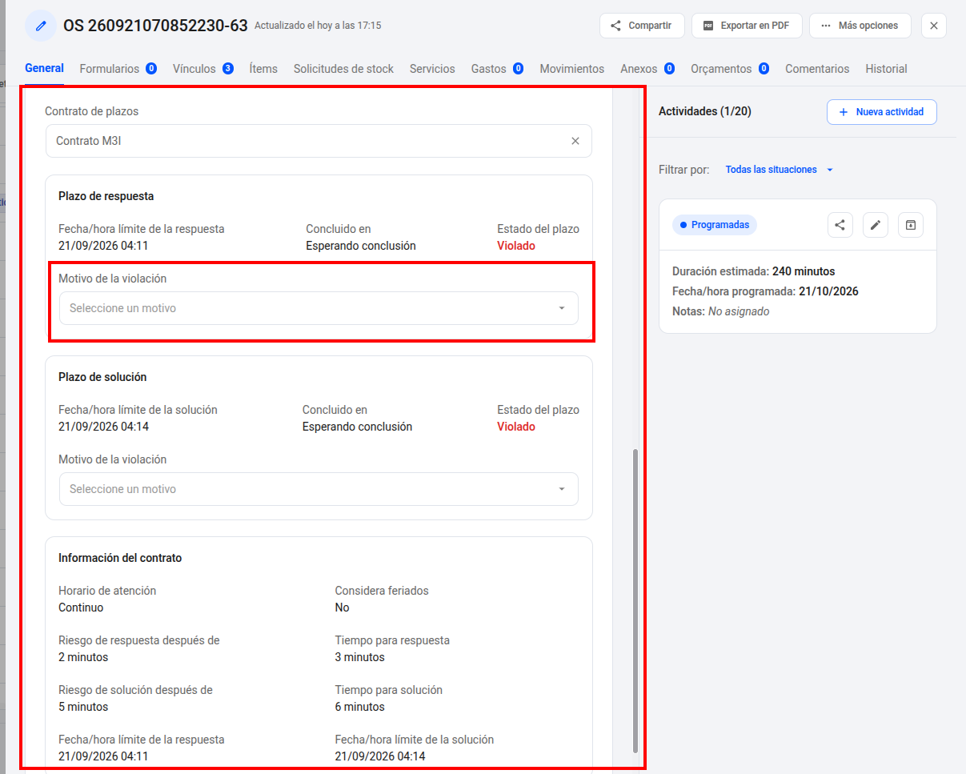966x774 pixels.
Task: Open the Solicitudes de stock tab
Action: (x=343, y=69)
